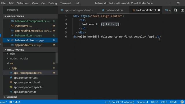Open app.component.spec.ts file

(x=30, y=87)
